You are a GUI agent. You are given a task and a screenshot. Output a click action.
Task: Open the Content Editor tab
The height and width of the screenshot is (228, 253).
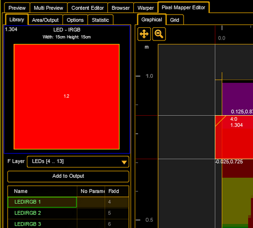[x=87, y=8]
